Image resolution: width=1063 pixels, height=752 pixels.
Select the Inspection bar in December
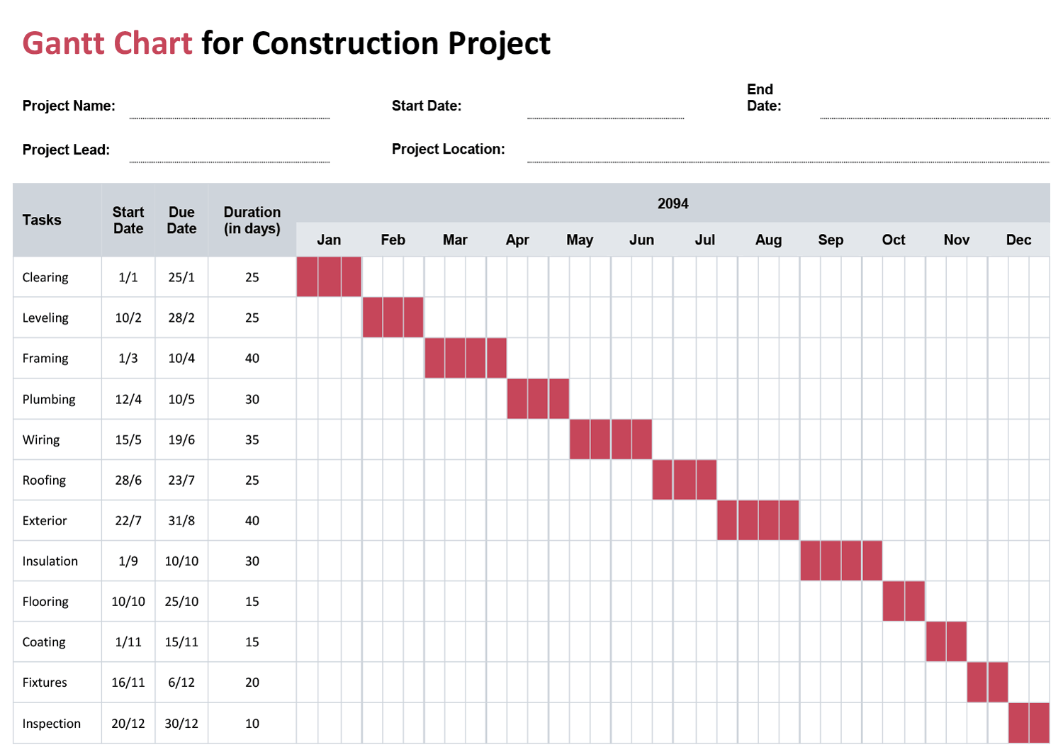tap(1029, 723)
